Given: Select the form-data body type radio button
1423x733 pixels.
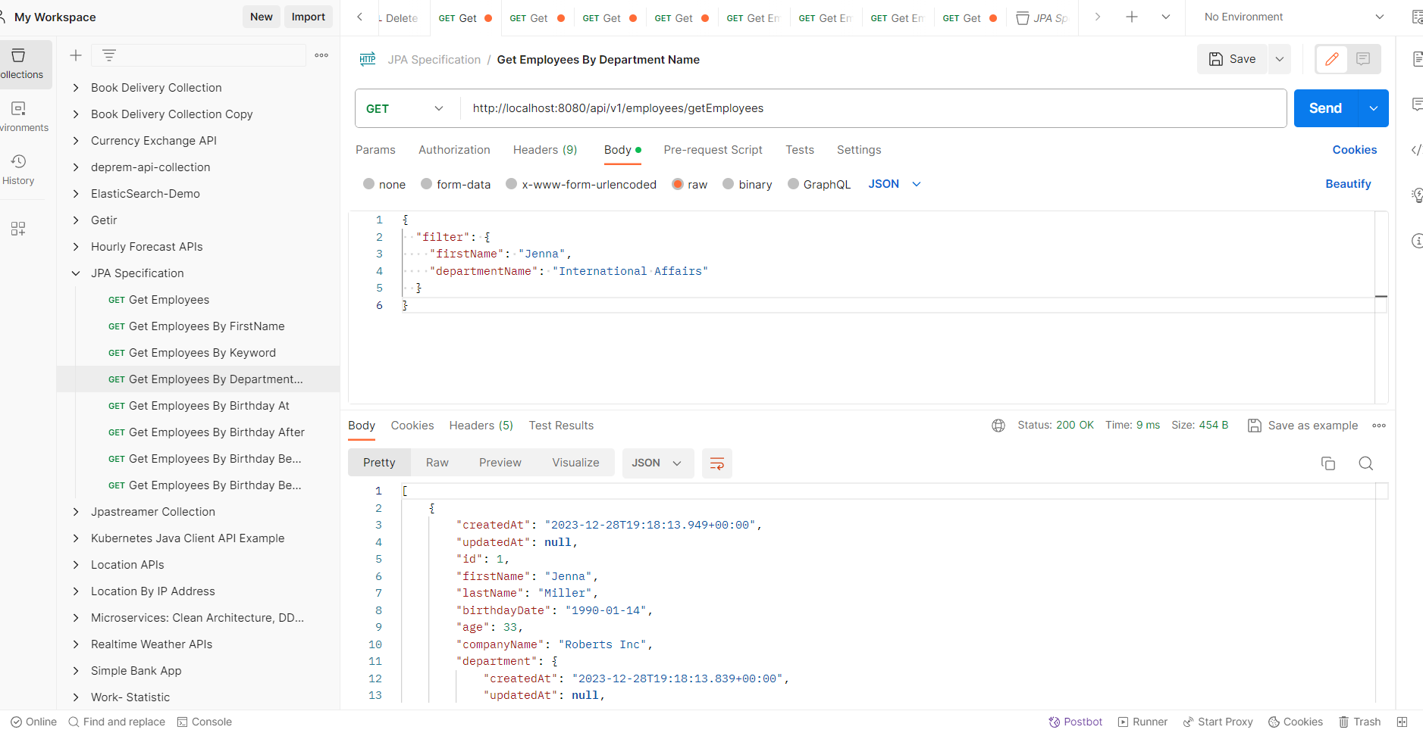Looking at the screenshot, I should pos(427,184).
